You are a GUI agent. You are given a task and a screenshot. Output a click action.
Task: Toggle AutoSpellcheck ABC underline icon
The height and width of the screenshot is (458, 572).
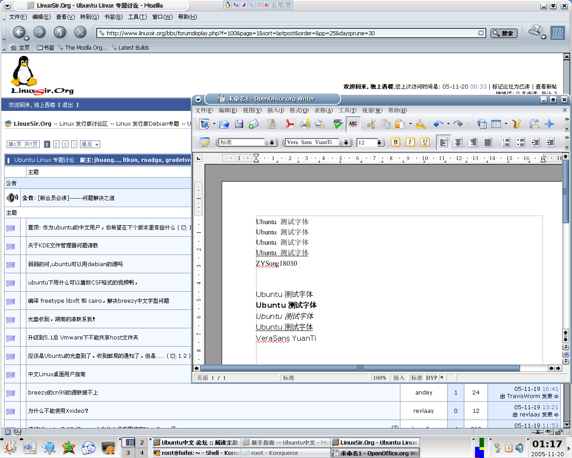(353, 124)
